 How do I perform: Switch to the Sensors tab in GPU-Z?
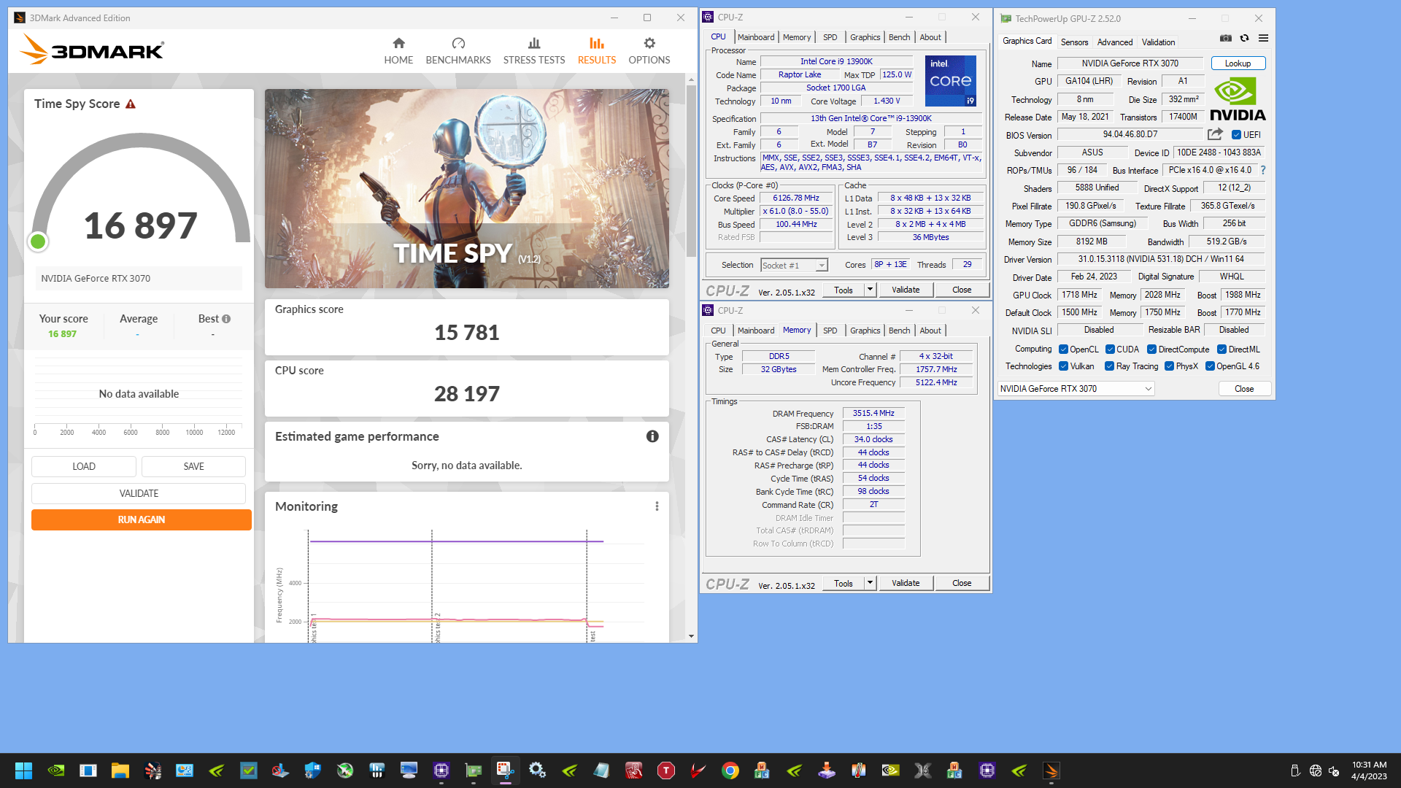click(1074, 42)
